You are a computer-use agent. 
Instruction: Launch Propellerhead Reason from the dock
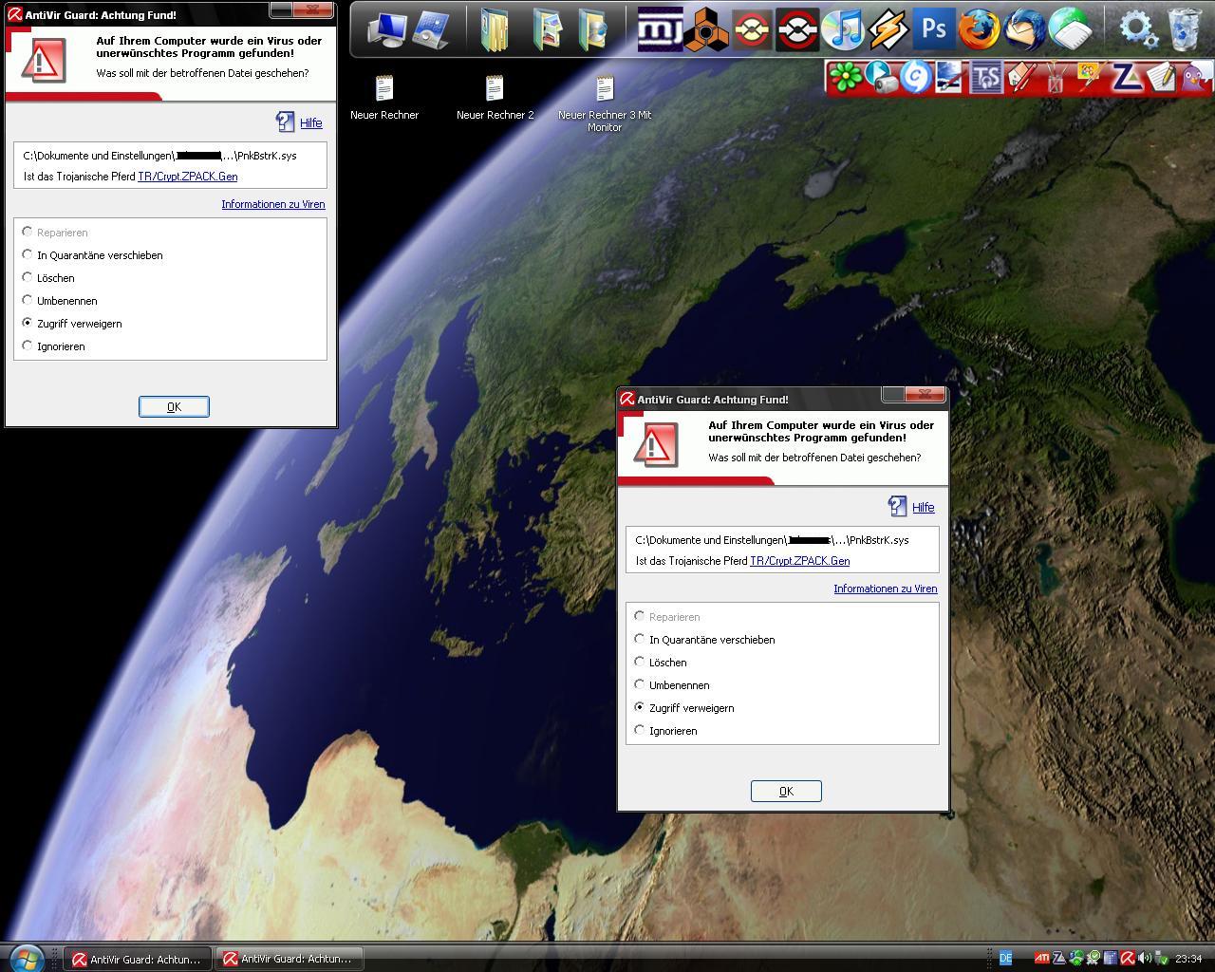[x=705, y=29]
